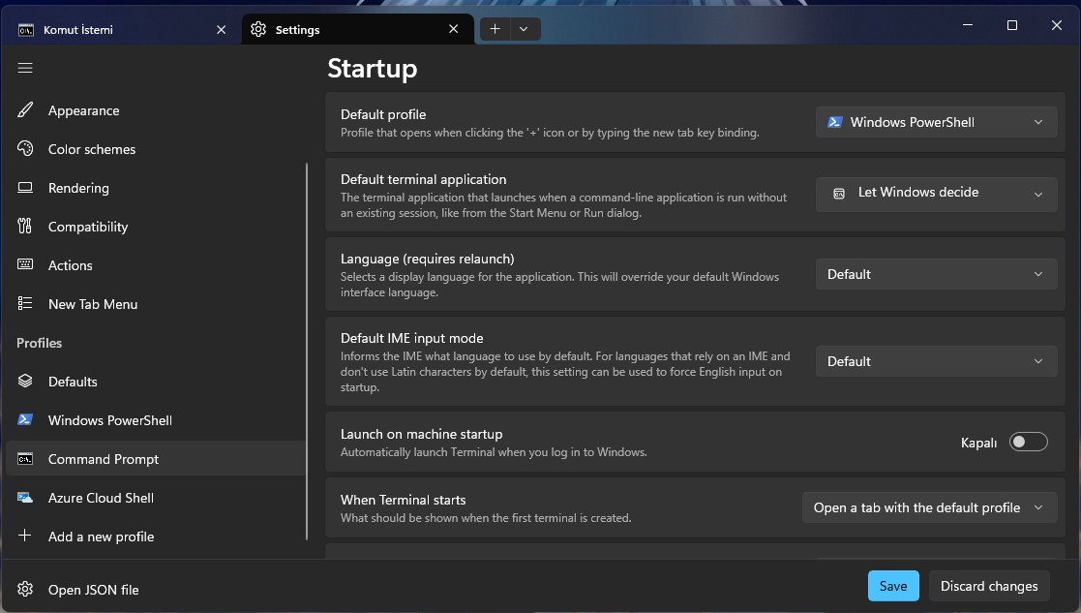This screenshot has height=613, width=1081.
Task: Open Compatibility settings page
Action: [x=155, y=227]
